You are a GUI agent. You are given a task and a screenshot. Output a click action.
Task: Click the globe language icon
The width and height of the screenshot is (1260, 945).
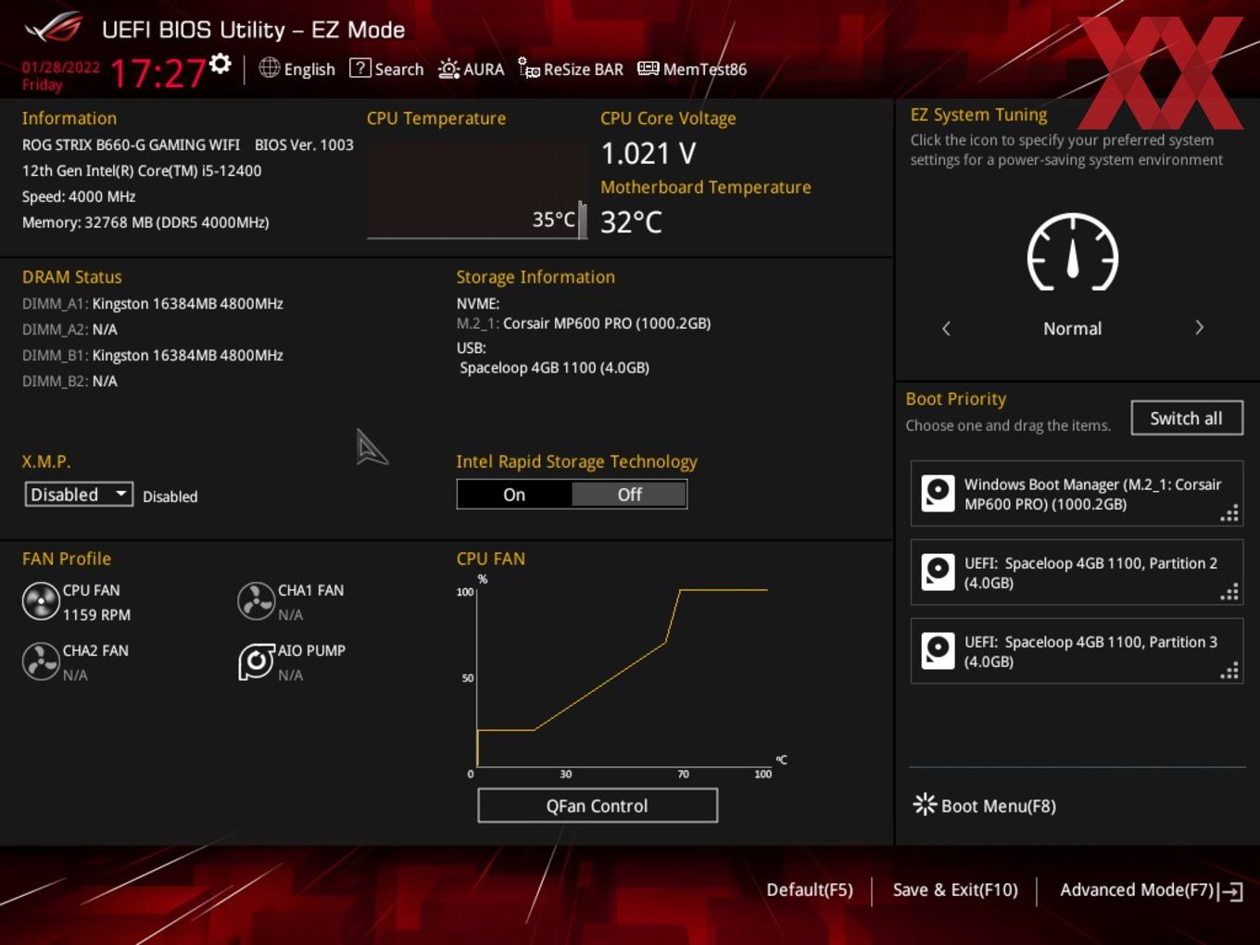coord(269,68)
